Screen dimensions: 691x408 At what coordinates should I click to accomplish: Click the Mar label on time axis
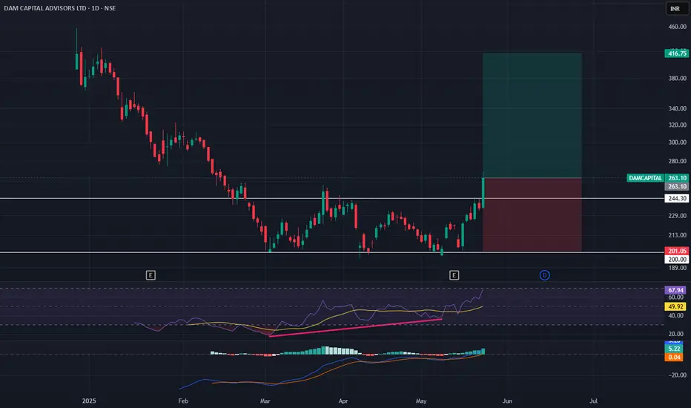pyautogui.click(x=265, y=401)
